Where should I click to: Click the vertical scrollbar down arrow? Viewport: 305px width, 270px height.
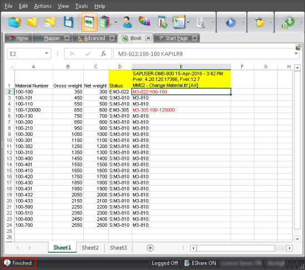[x=297, y=239]
